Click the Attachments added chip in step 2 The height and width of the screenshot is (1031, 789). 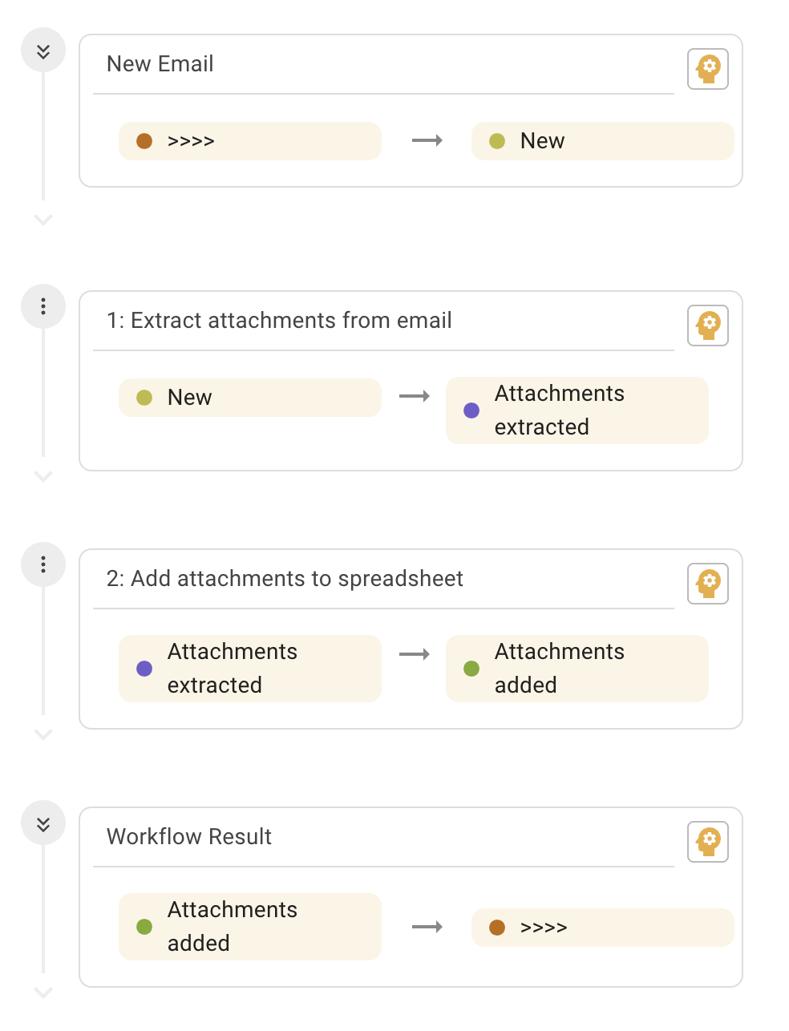(577, 669)
